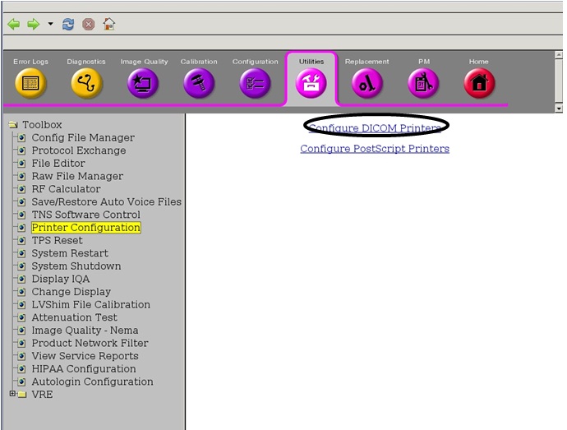Open the Replacement icon
This screenshot has height=430, width=567.
(x=366, y=83)
